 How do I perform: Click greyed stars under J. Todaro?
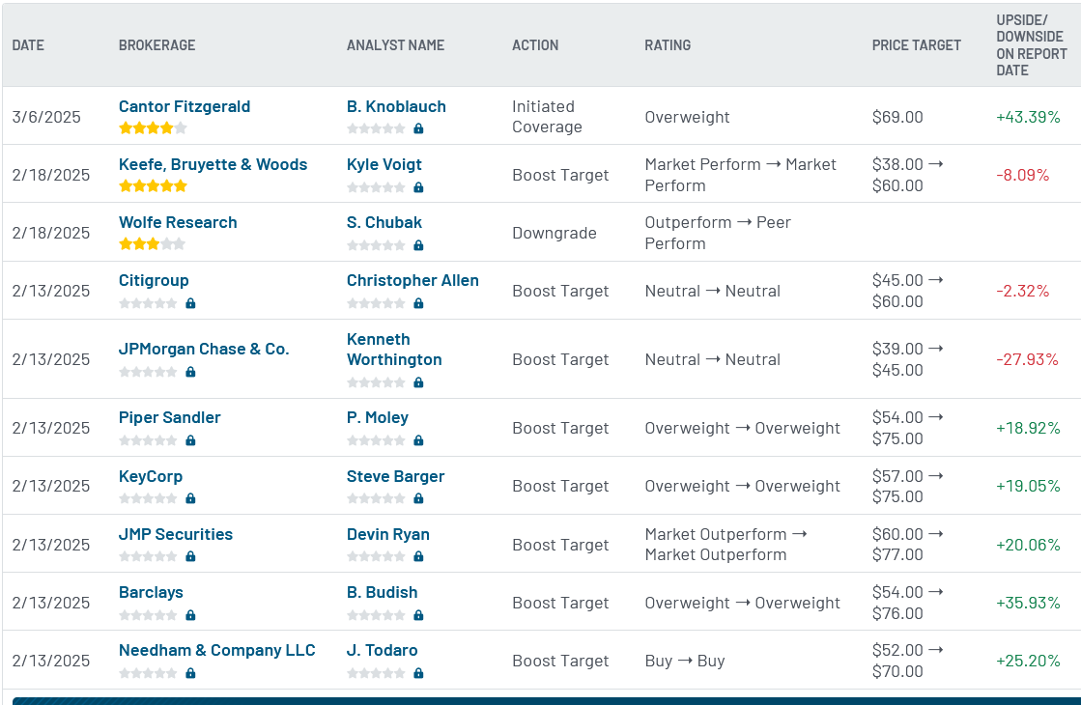tap(376, 672)
